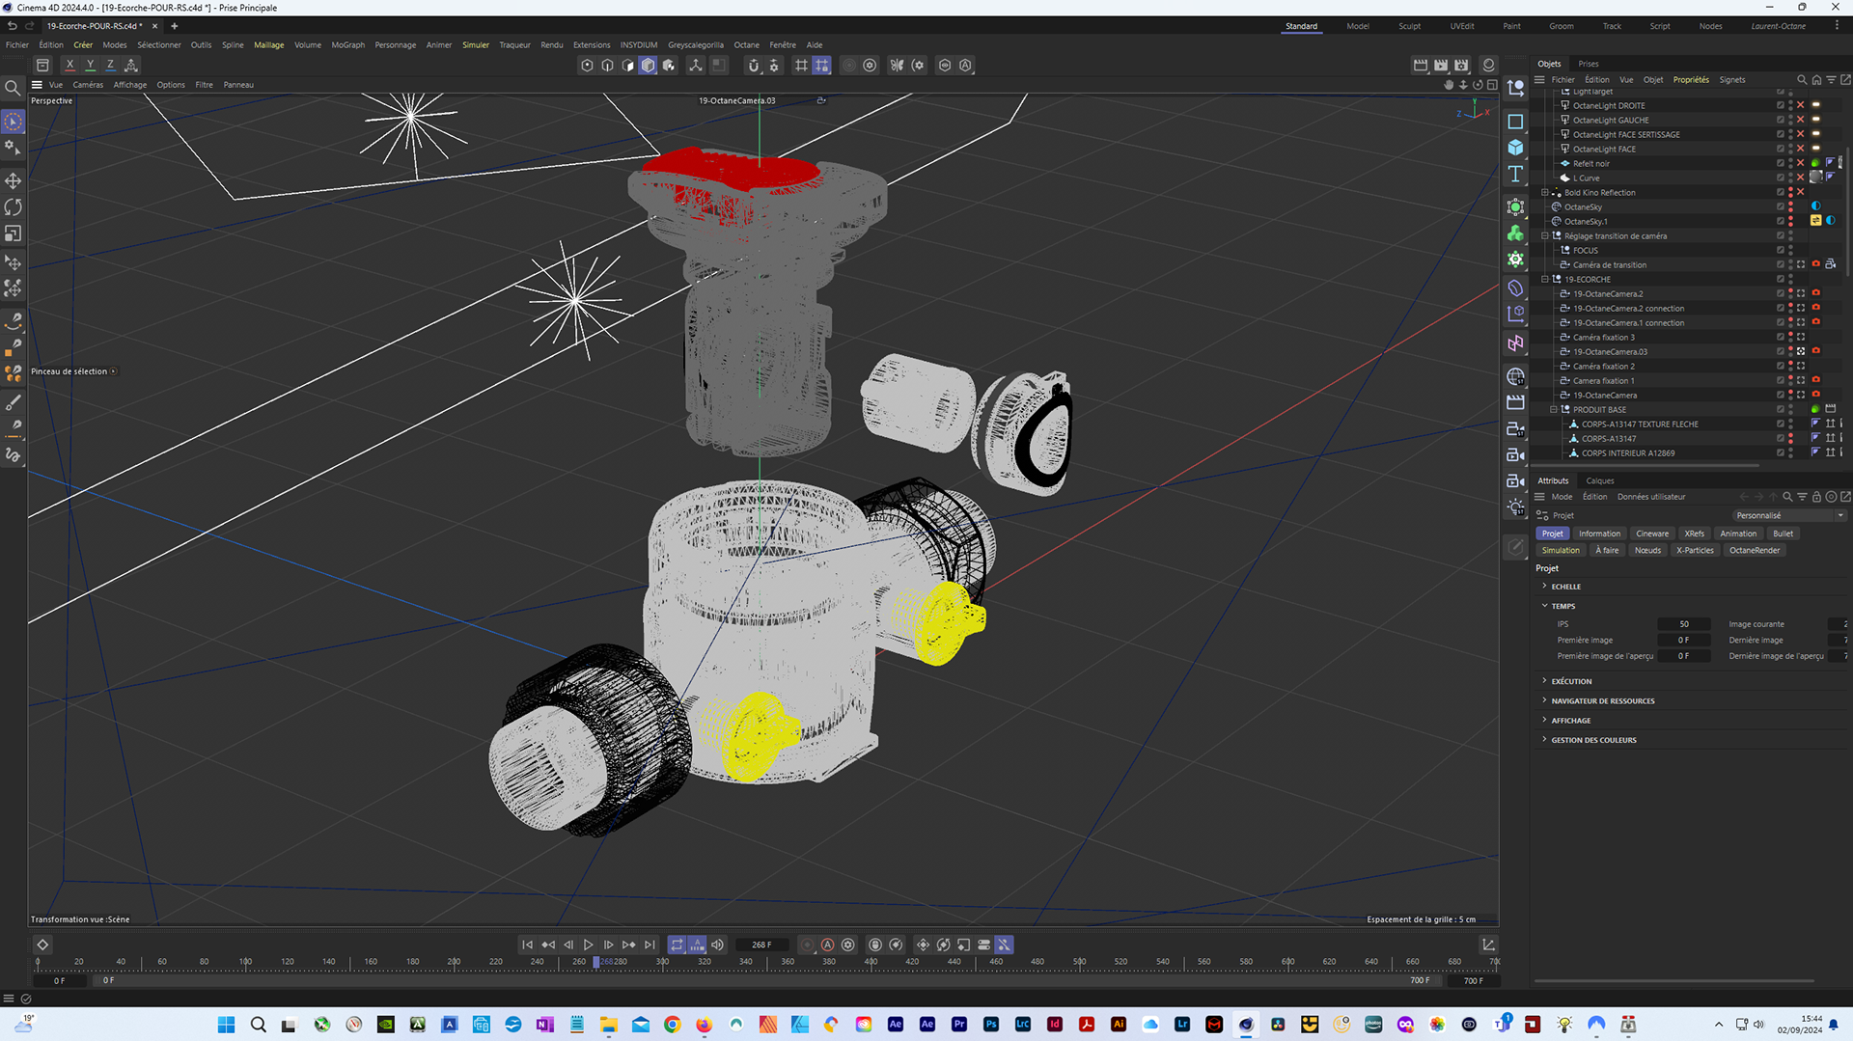This screenshot has width=1853, height=1041.
Task: Select the Rotate tool in left toolbar
Action: coord(14,207)
